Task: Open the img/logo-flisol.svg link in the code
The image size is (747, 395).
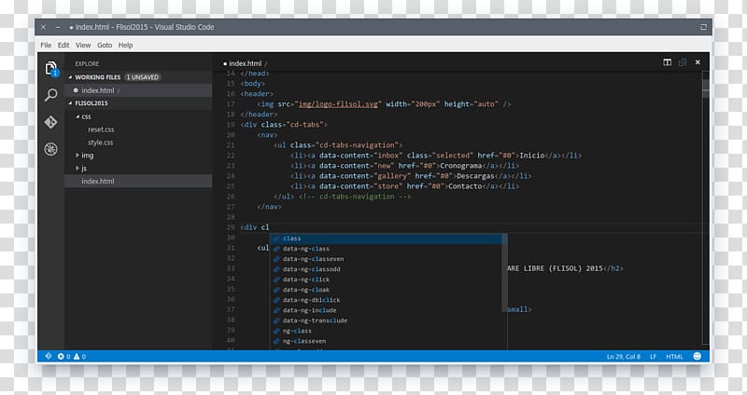Action: [x=338, y=104]
